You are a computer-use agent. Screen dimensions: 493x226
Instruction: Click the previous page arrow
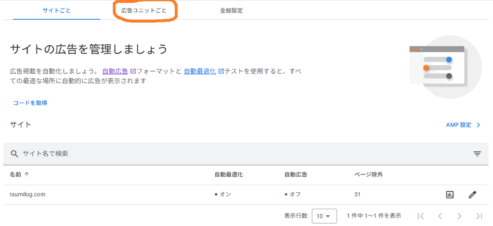(x=440, y=216)
